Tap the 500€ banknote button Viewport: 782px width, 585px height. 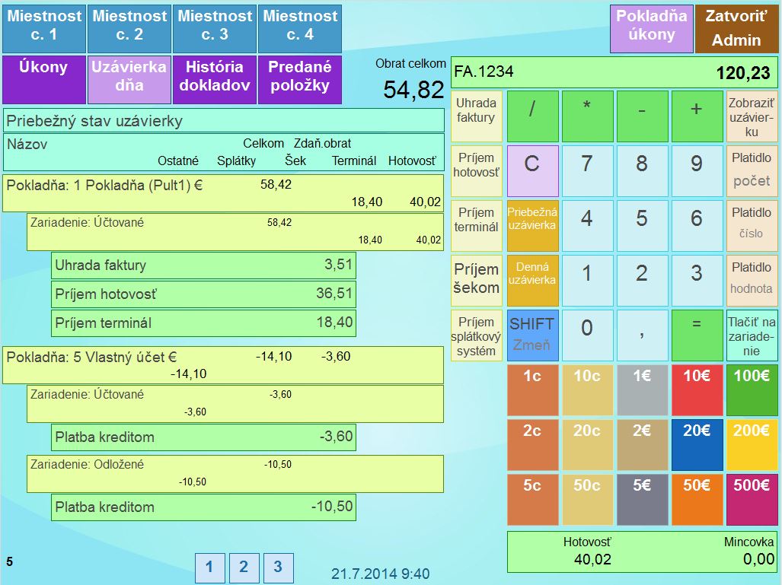(x=752, y=499)
